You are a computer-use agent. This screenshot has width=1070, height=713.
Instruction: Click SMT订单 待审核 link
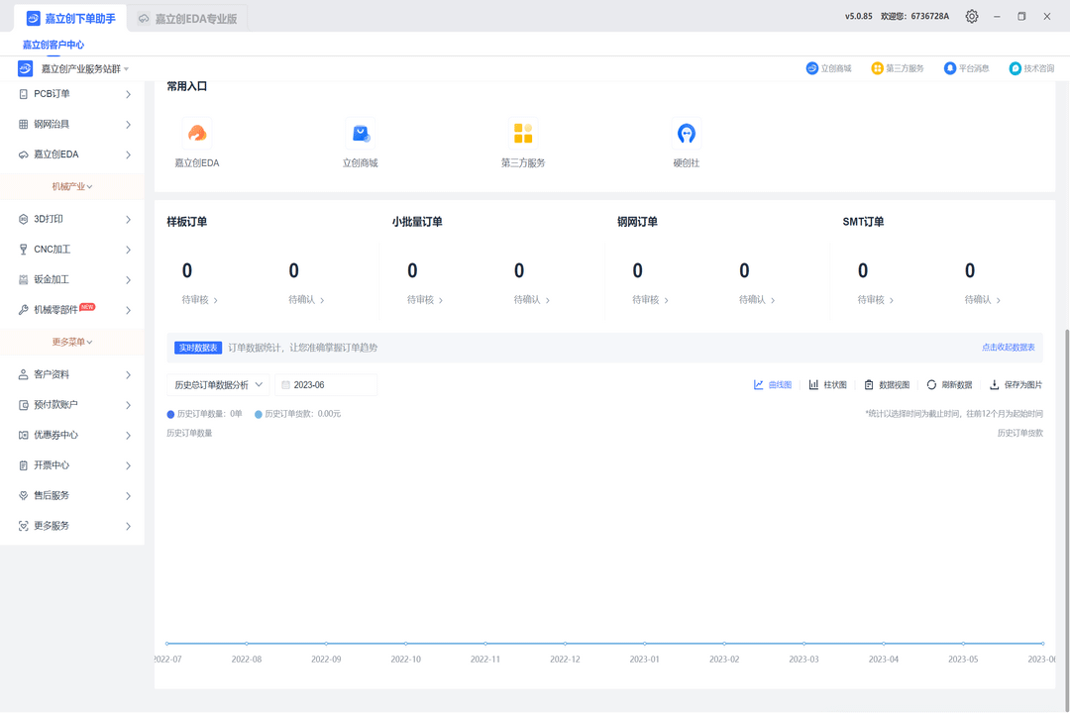875,299
